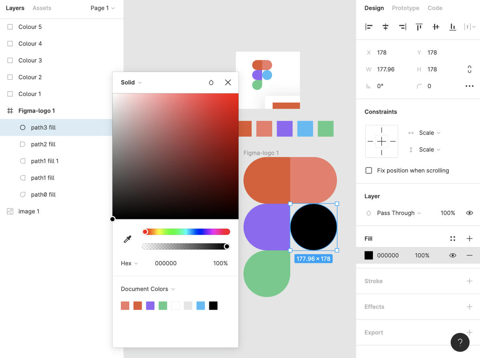Click the blend mode droplet in picker header
Image resolution: width=480 pixels, height=358 pixels.
[211, 82]
